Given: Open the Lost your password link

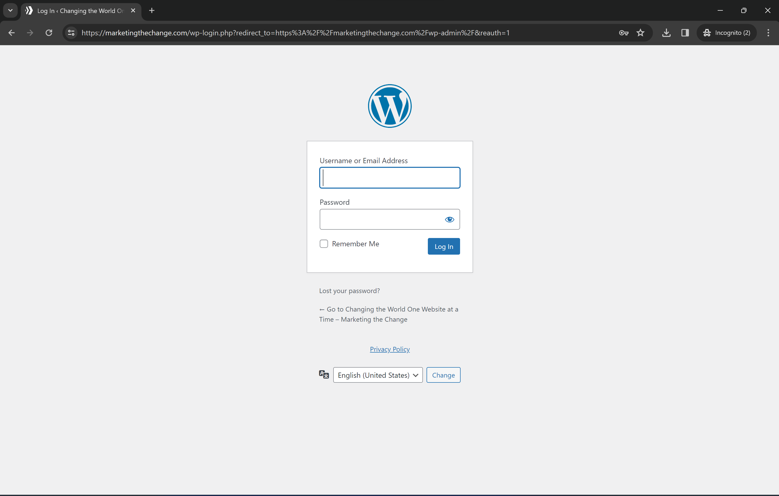Looking at the screenshot, I should click(349, 291).
